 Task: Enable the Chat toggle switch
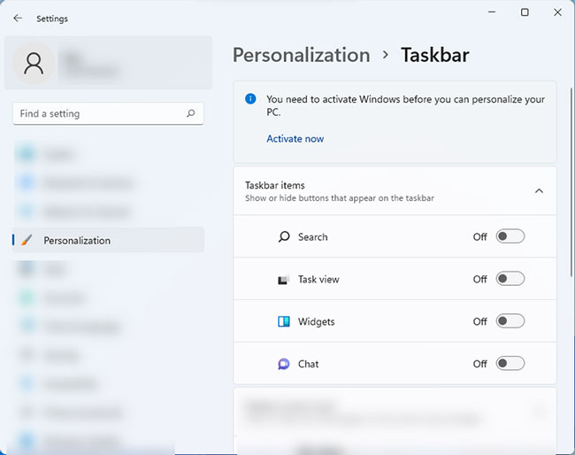click(510, 364)
